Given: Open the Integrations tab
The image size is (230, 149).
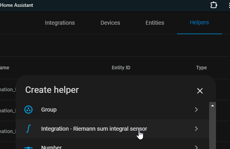Looking at the screenshot, I should (x=60, y=23).
